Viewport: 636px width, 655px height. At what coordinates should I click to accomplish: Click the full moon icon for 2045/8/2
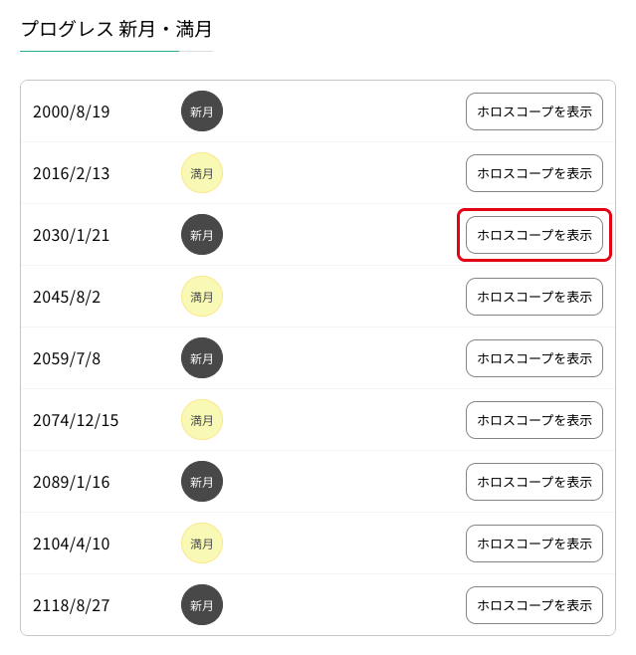(202, 297)
